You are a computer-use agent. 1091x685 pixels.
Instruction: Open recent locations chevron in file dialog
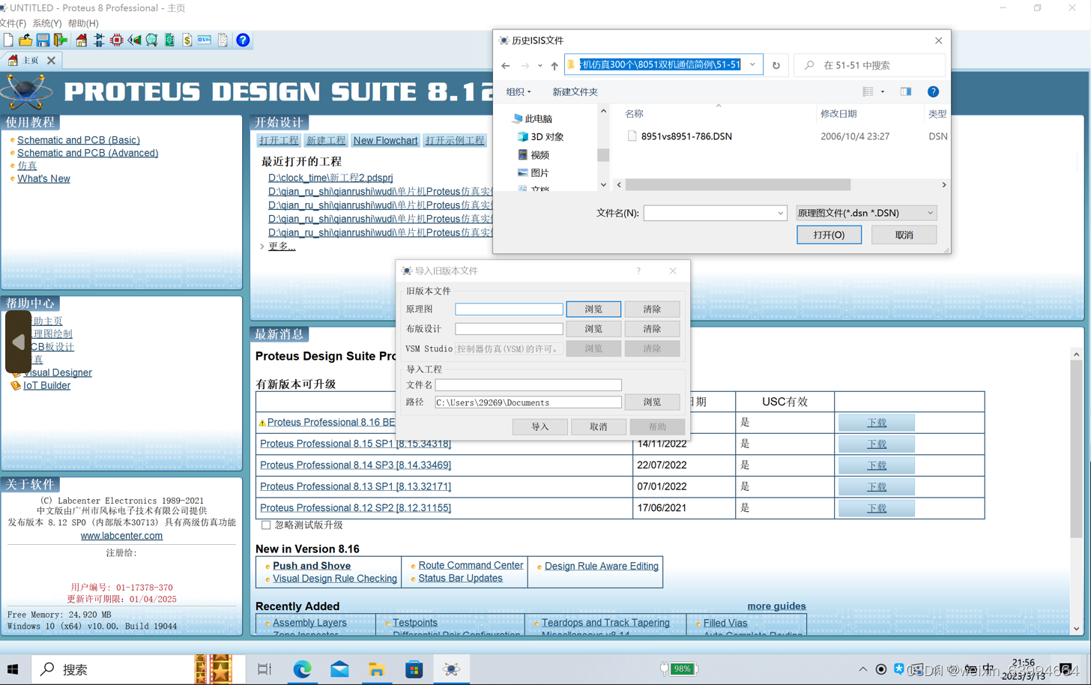(x=540, y=66)
